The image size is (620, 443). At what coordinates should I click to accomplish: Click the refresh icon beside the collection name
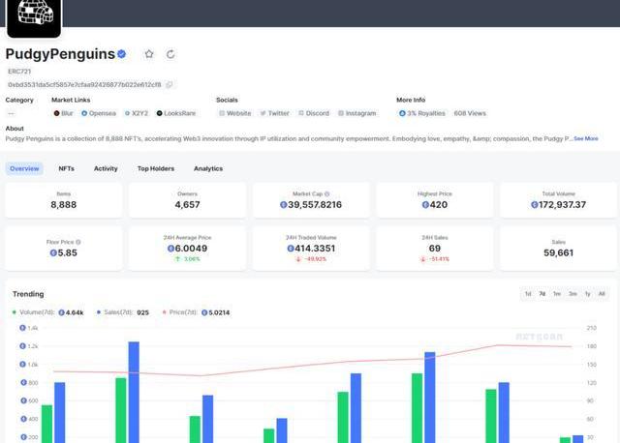point(170,54)
